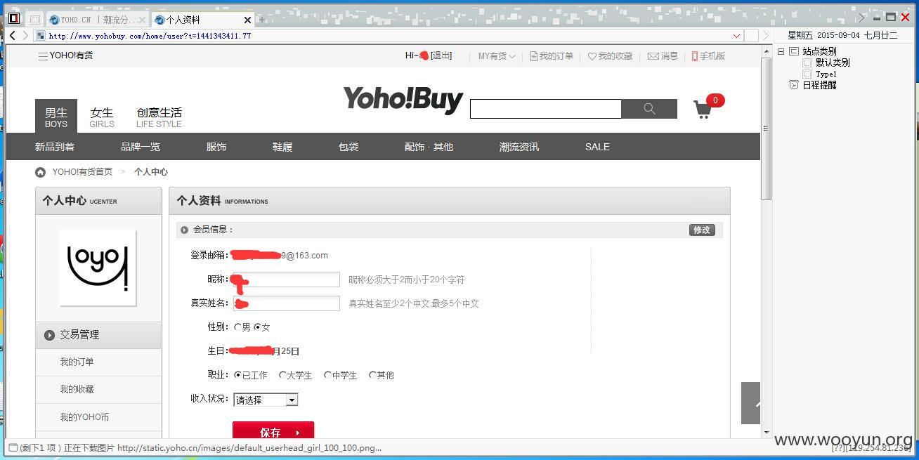Open the SALE nav menu
The width and height of the screenshot is (919, 460).
point(597,147)
